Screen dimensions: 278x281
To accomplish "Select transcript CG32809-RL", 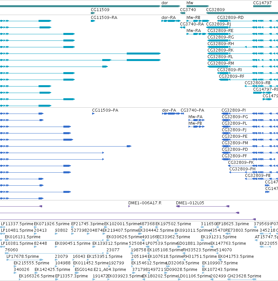I will pyautogui.click(x=220, y=57).
